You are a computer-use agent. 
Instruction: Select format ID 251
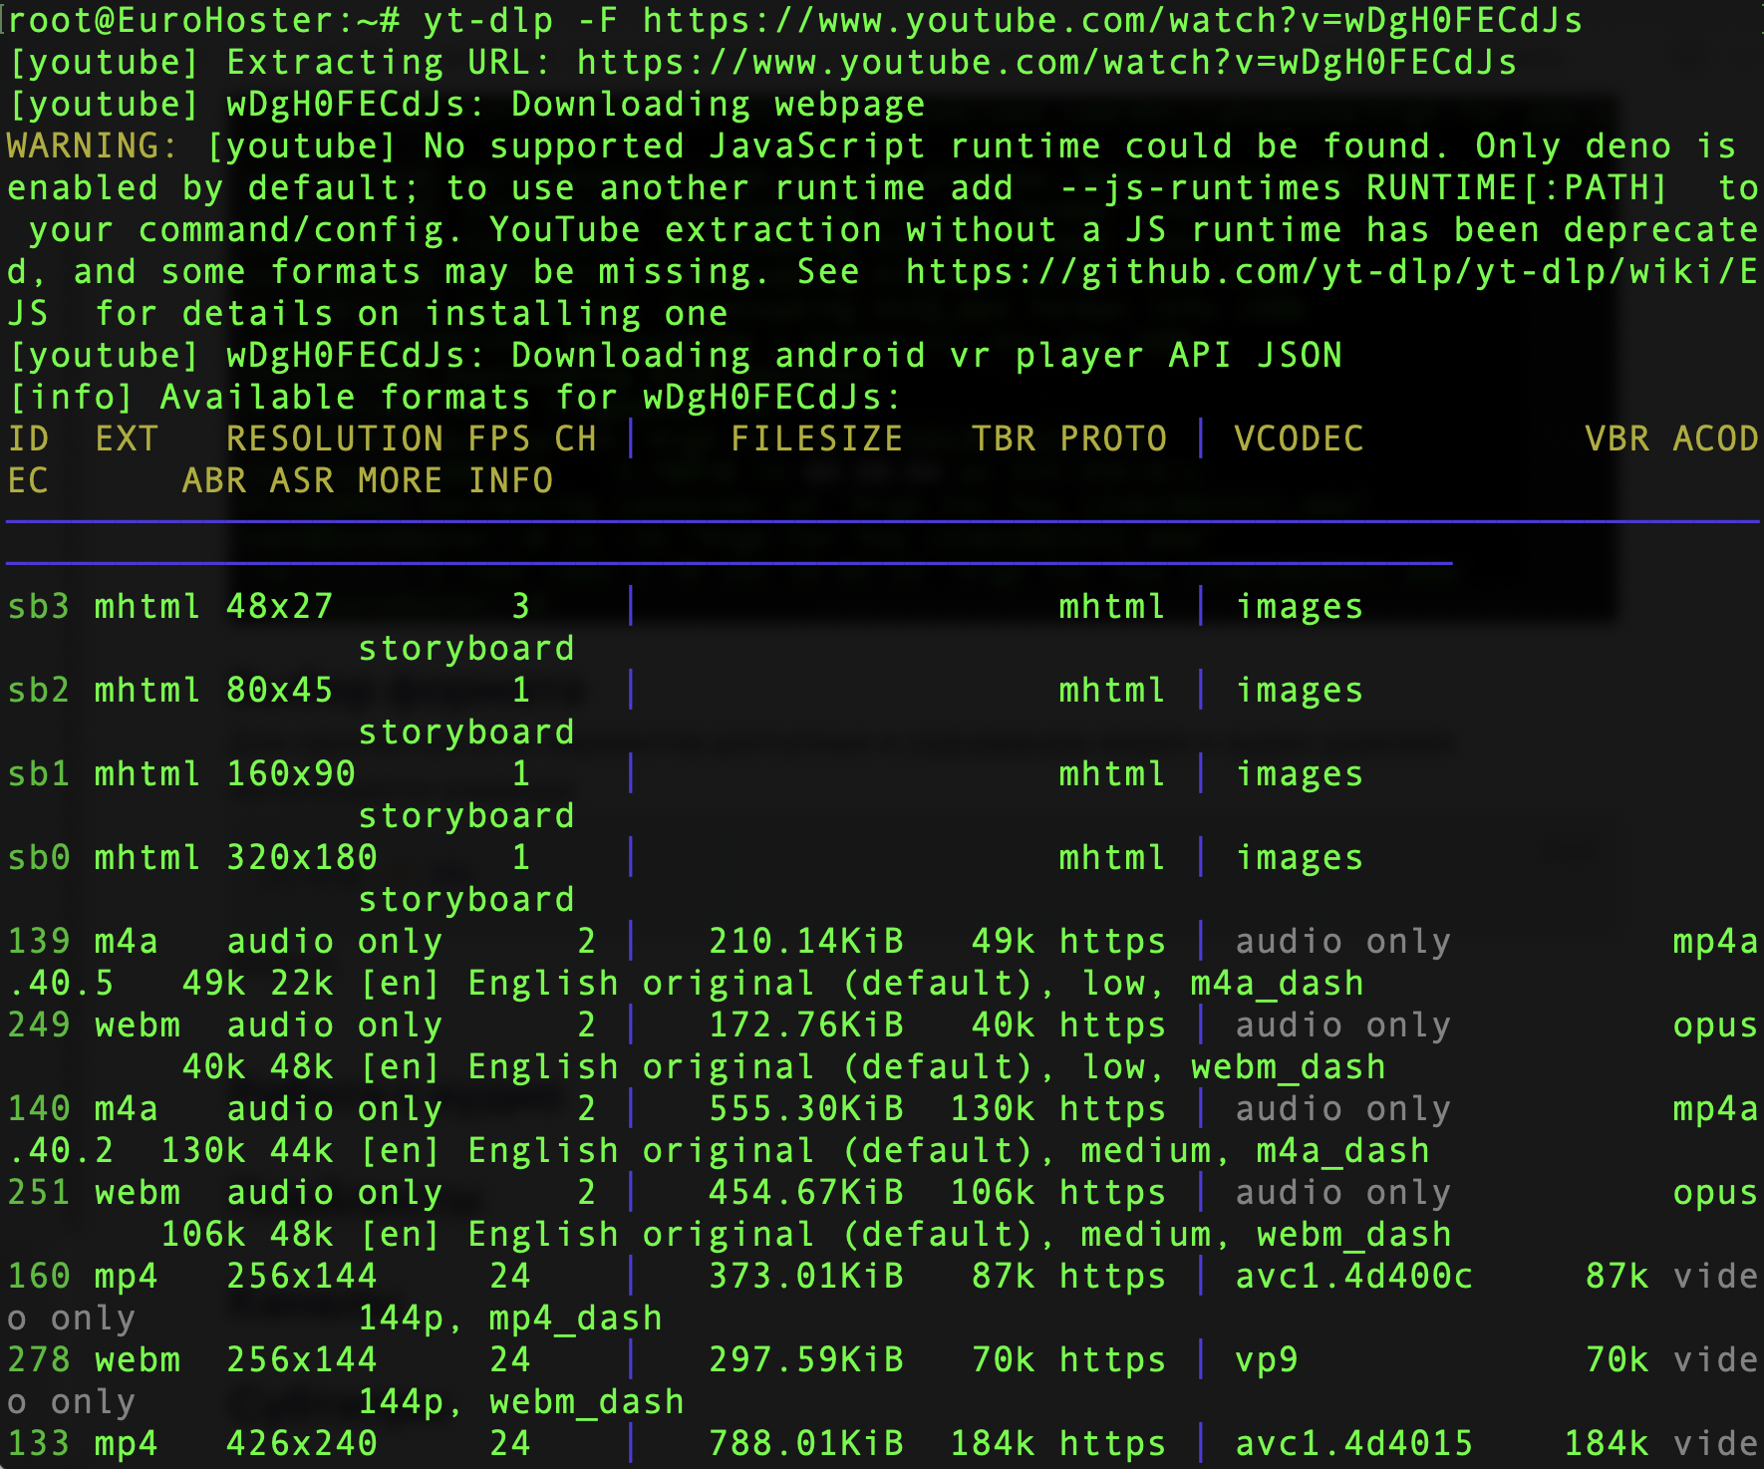tap(39, 1192)
